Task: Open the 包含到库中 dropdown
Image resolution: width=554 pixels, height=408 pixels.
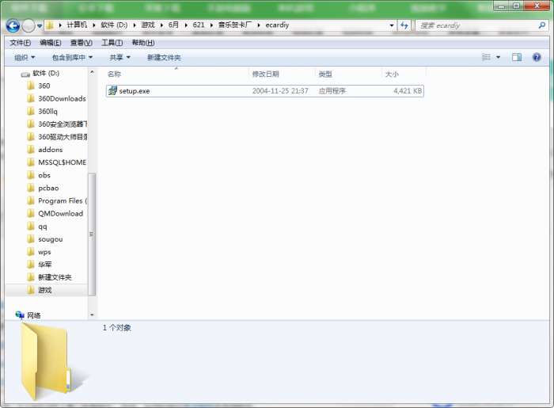Action: click(x=73, y=57)
